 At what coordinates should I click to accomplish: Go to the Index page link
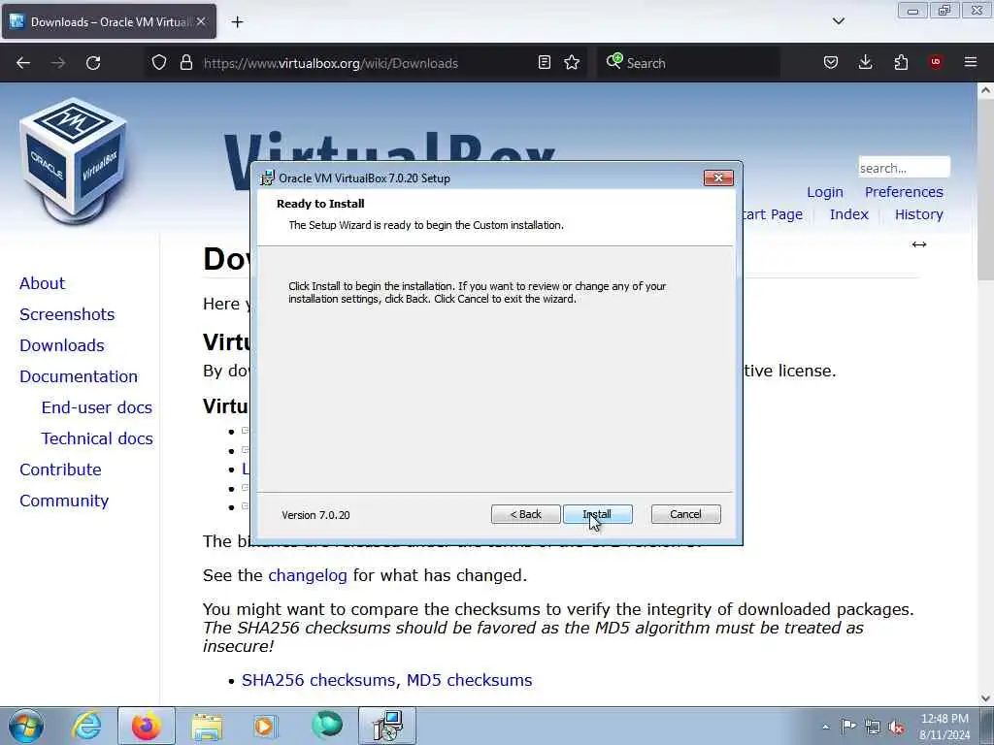pos(848,214)
